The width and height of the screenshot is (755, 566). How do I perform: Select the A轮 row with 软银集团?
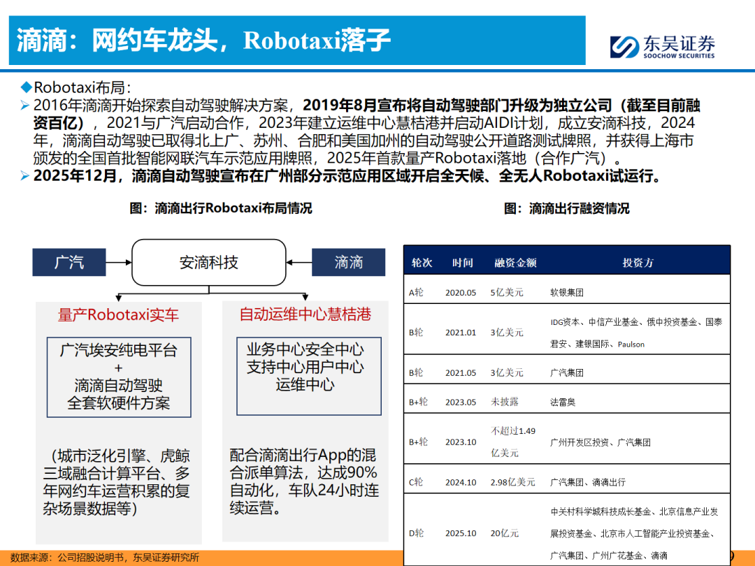566,293
